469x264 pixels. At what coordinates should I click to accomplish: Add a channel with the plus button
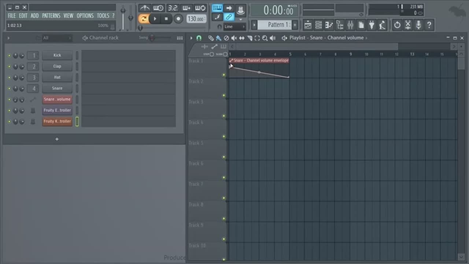tap(57, 139)
